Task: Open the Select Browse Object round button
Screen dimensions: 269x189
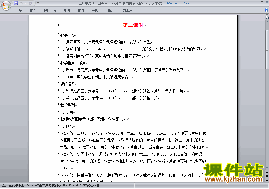Action: (x=267, y=176)
